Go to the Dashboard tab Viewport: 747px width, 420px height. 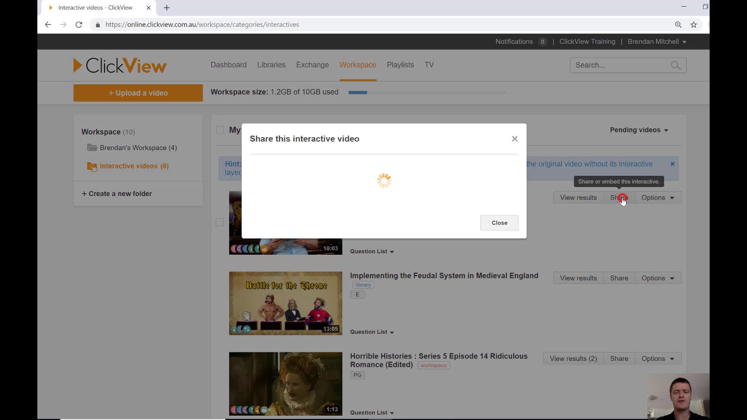pyautogui.click(x=228, y=65)
